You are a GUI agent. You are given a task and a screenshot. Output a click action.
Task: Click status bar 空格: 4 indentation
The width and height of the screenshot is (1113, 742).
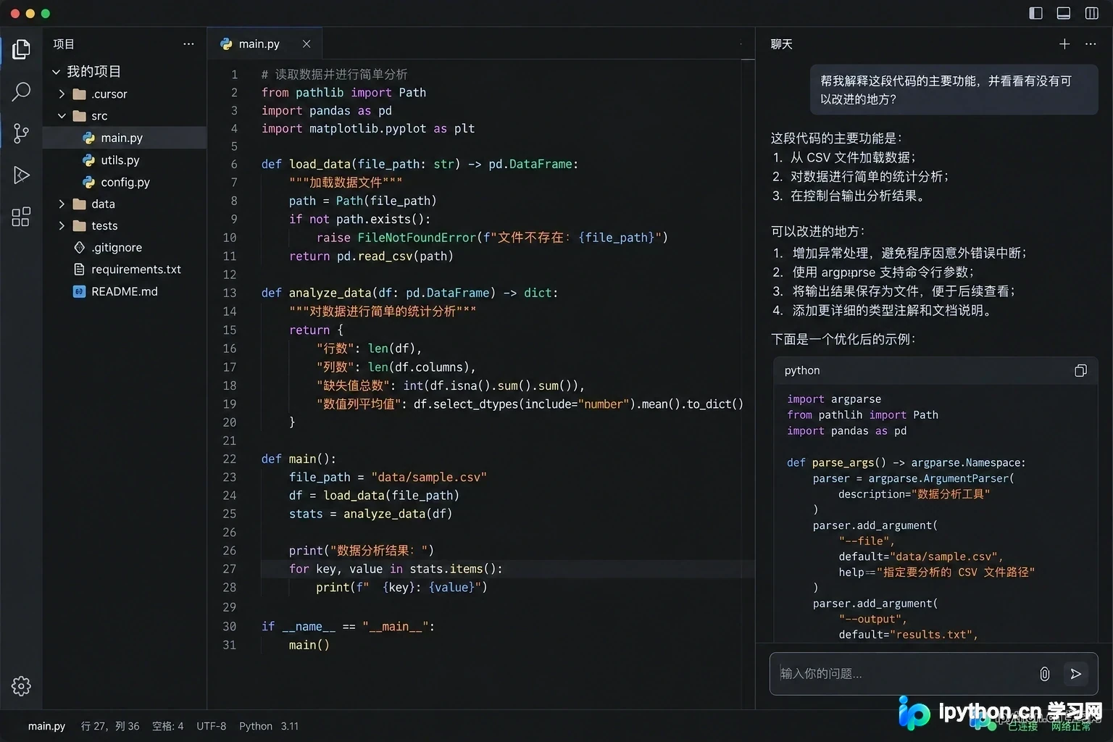tap(167, 726)
